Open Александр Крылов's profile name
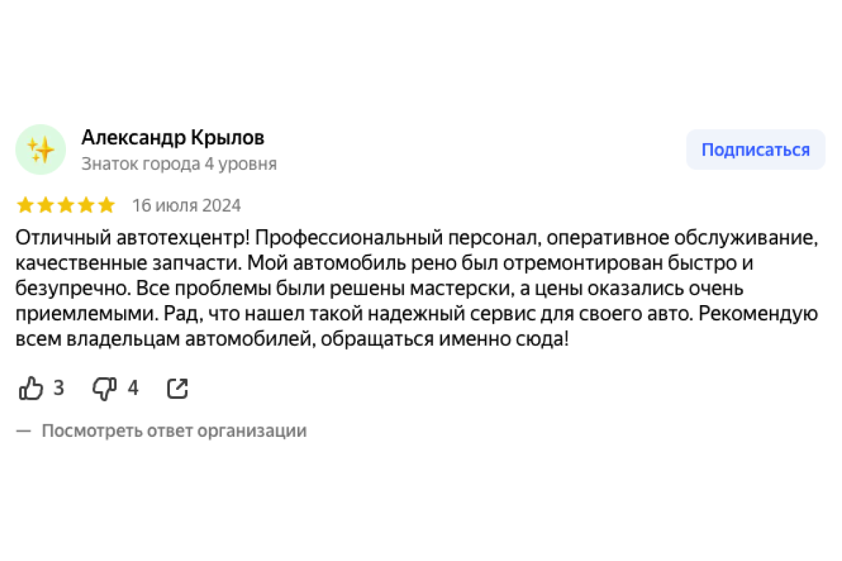The width and height of the screenshot is (842, 561). tap(173, 137)
